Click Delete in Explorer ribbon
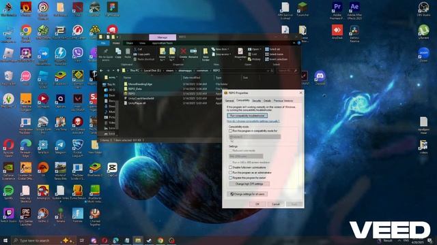The height and width of the screenshot is (245, 437). point(183,53)
